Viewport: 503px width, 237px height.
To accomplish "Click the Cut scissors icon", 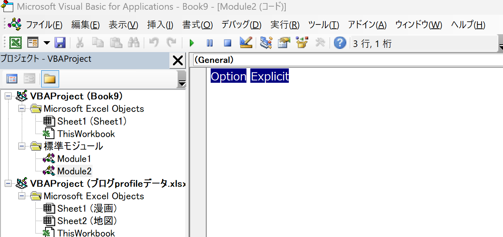I will point(80,43).
